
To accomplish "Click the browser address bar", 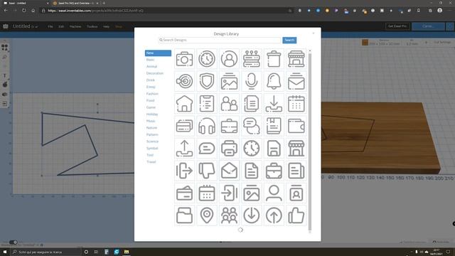I will pos(166,11).
